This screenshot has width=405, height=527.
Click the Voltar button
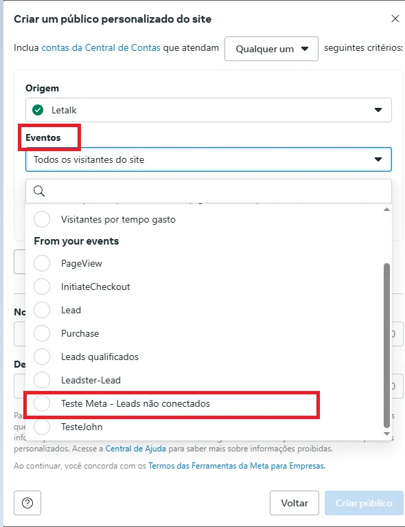pyautogui.click(x=294, y=503)
